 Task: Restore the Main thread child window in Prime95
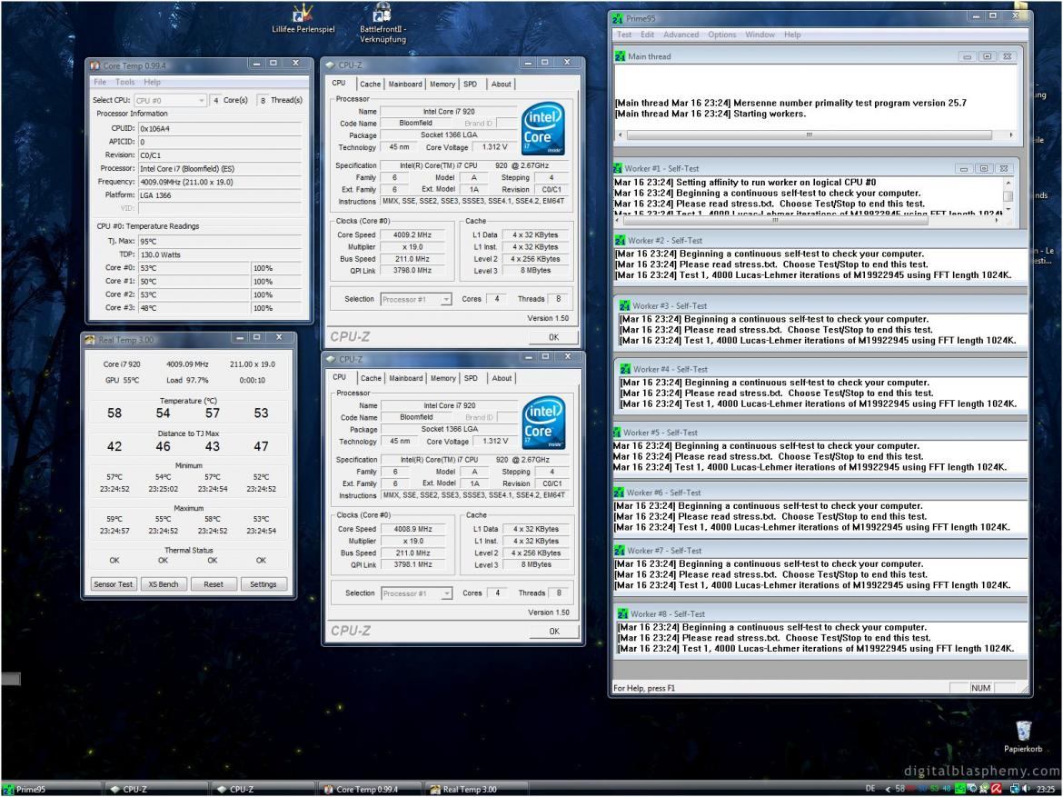point(987,57)
